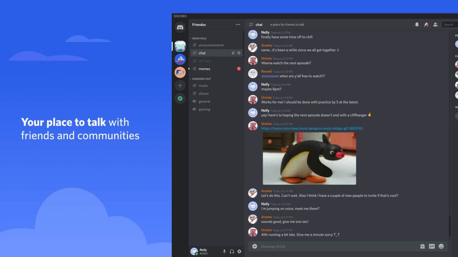Open the GIF picker in the message bar
This screenshot has width=458, height=257.
432,246
